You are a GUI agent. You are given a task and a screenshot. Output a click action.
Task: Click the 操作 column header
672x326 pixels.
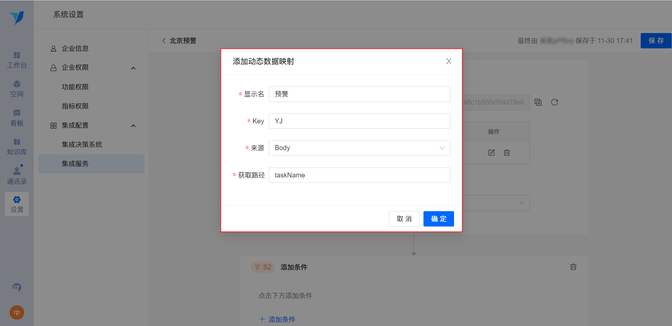494,132
